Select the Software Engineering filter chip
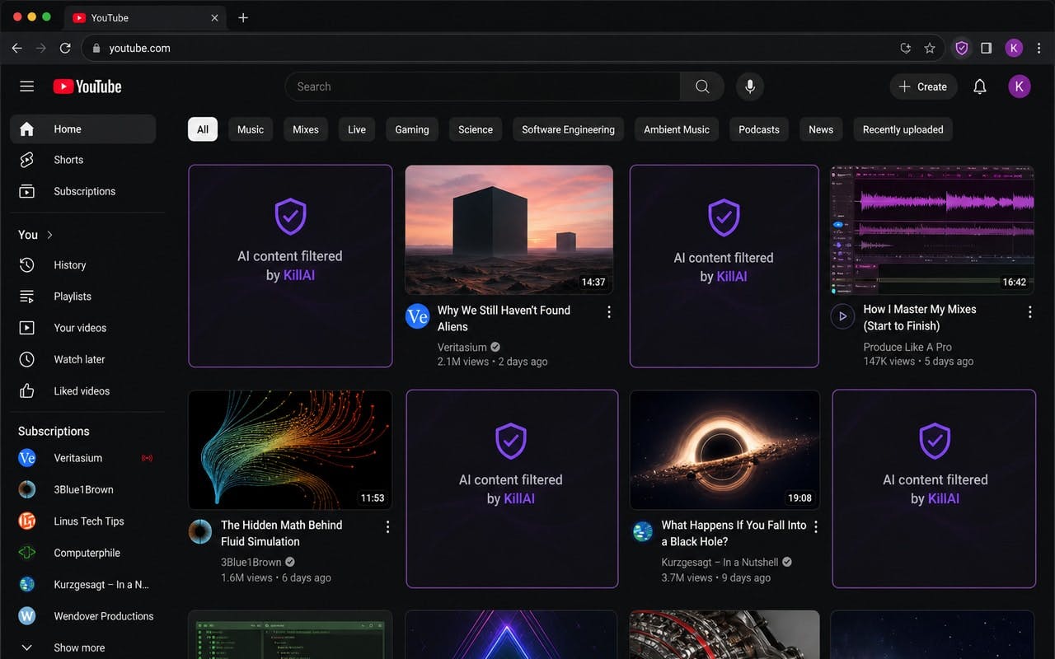Image resolution: width=1055 pixels, height=659 pixels. (569, 129)
